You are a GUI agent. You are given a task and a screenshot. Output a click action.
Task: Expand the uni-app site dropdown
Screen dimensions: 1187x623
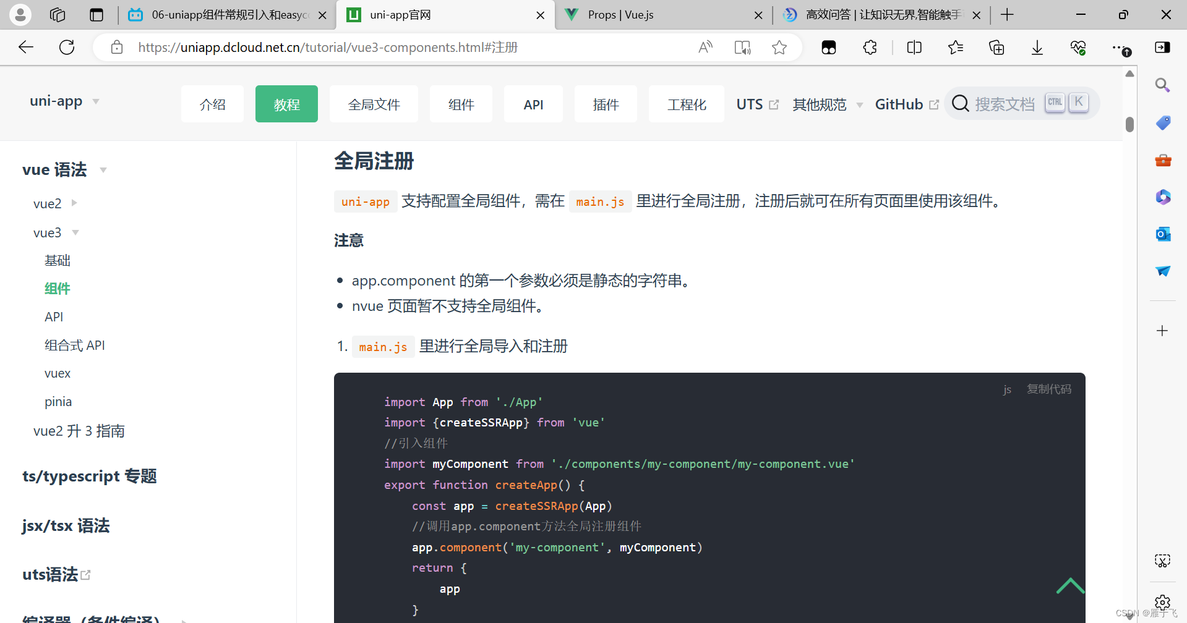pyautogui.click(x=96, y=101)
